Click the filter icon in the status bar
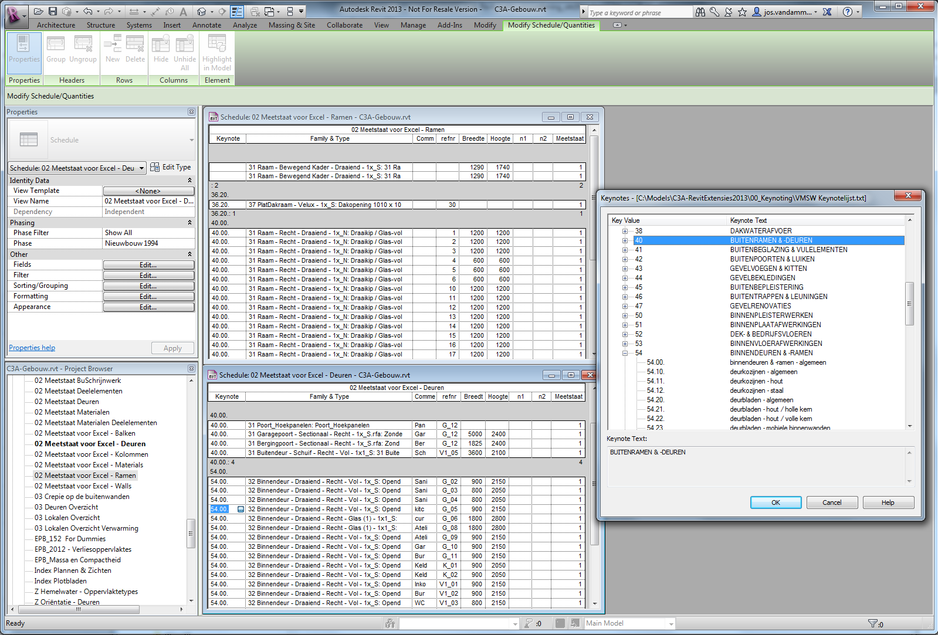This screenshot has height=635, width=938. [x=873, y=623]
